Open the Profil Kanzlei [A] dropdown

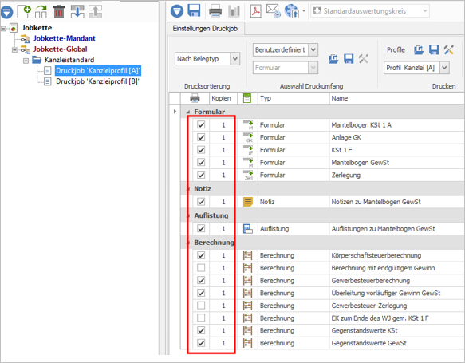(444, 68)
